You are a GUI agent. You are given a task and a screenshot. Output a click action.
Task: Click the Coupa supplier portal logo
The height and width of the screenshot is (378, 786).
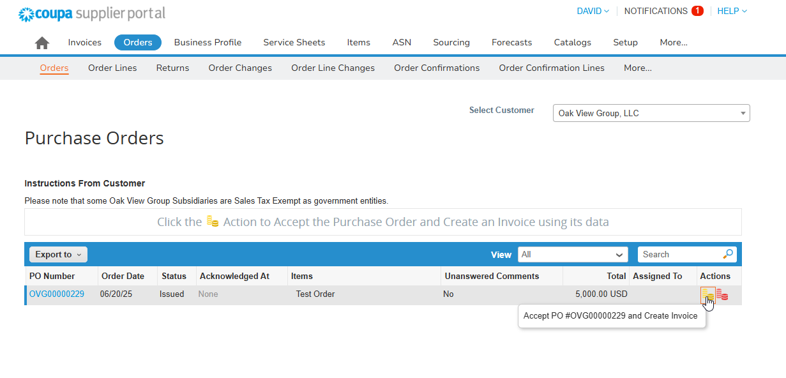click(92, 13)
